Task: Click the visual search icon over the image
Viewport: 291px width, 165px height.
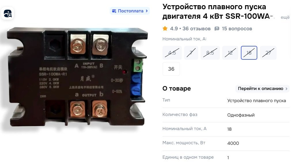Action: coord(7,13)
